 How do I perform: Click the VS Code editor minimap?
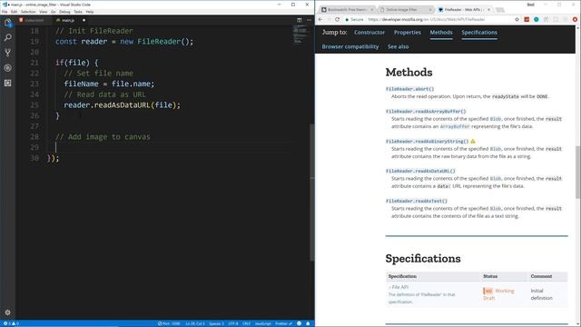(x=300, y=35)
